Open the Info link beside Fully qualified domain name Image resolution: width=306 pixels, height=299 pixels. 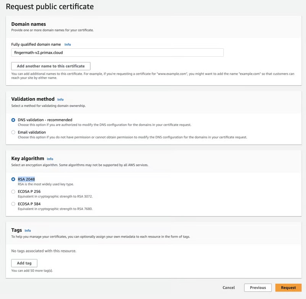[67, 44]
